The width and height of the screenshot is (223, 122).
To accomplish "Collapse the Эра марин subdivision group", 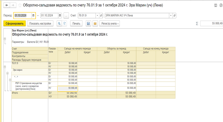I will coord(8,73).
